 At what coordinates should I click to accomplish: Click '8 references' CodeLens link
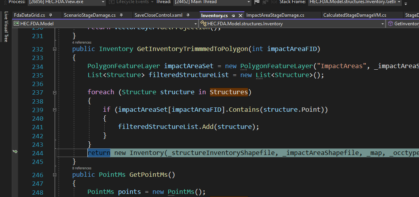coord(82,168)
